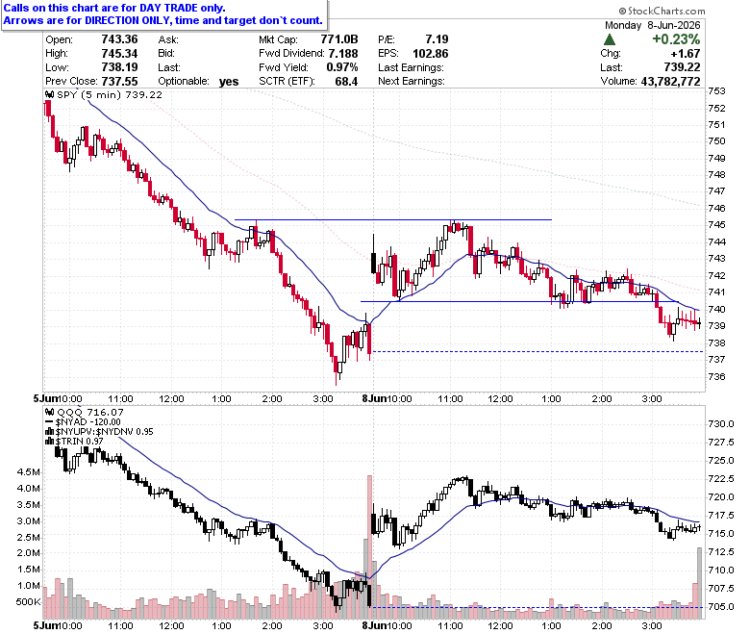Image resolution: width=750 pixels, height=634 pixels.
Task: Click the blue support line near 740.5
Action: click(x=519, y=301)
